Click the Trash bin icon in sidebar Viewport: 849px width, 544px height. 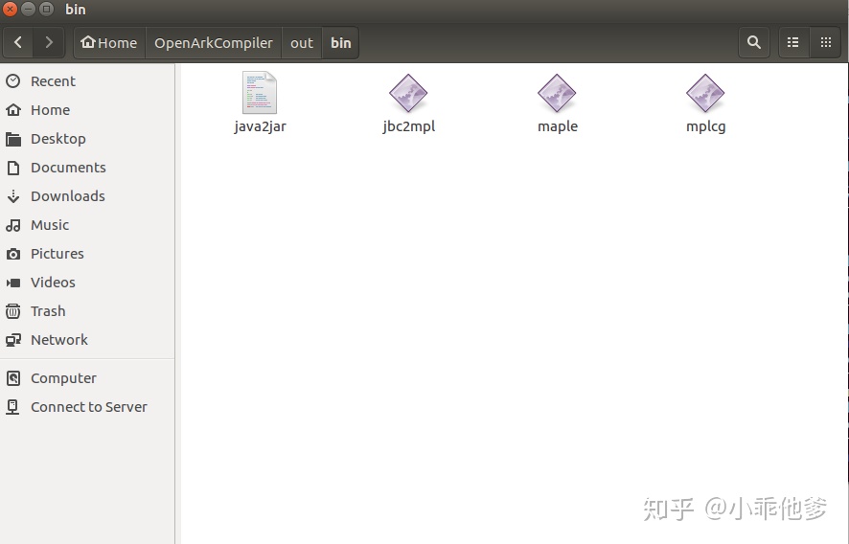13,311
